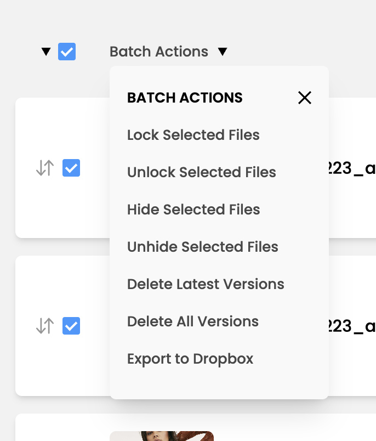Click the Batch Actions dropdown label
Screen dimensions: 376x441
[159, 52]
